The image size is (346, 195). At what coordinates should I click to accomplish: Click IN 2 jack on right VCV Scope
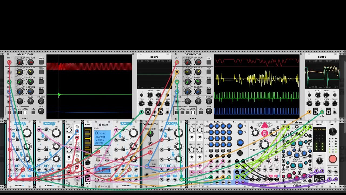point(322,112)
